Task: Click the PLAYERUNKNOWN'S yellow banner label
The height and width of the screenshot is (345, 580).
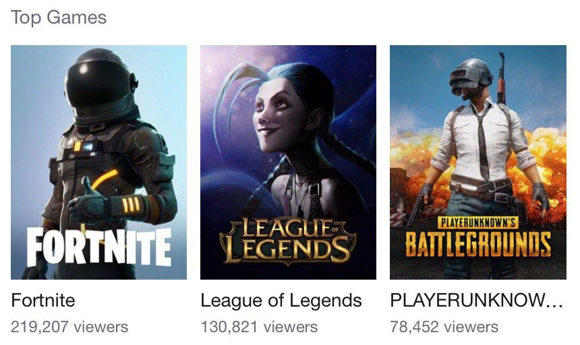Action: coord(478,223)
